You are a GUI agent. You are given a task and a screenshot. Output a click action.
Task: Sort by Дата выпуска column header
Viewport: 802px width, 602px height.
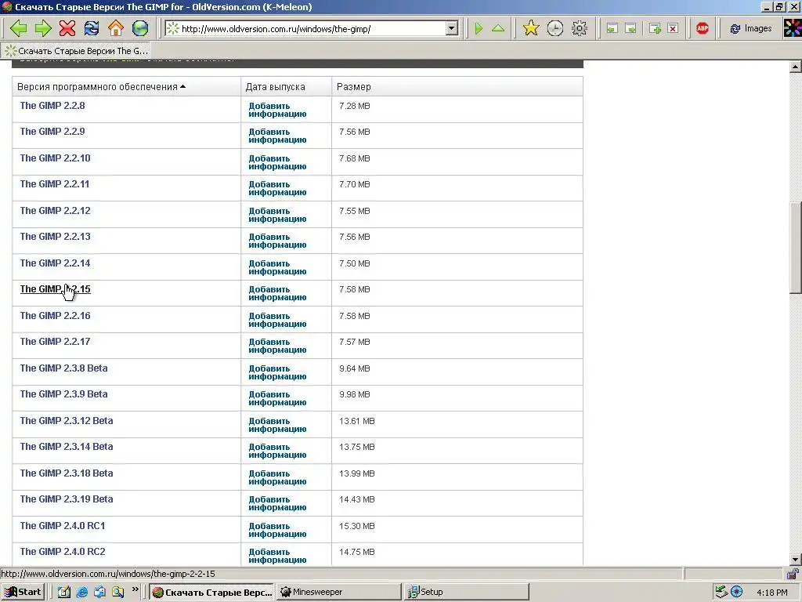[275, 87]
